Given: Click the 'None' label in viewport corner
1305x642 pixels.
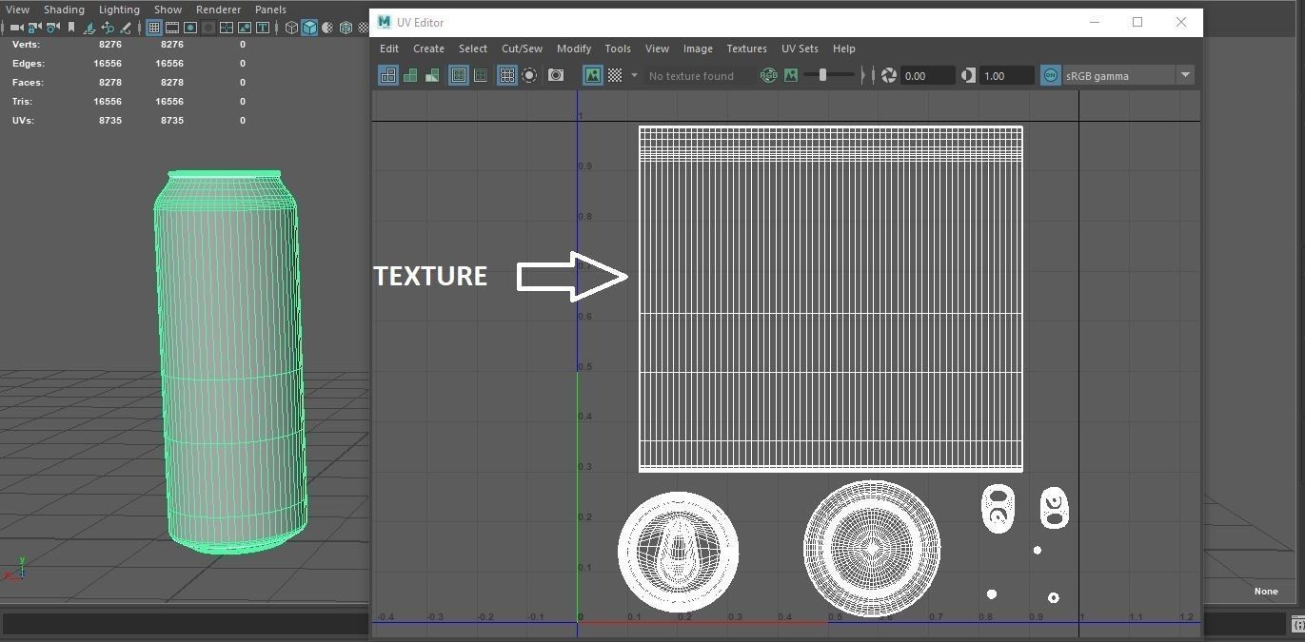Looking at the screenshot, I should [x=1265, y=591].
